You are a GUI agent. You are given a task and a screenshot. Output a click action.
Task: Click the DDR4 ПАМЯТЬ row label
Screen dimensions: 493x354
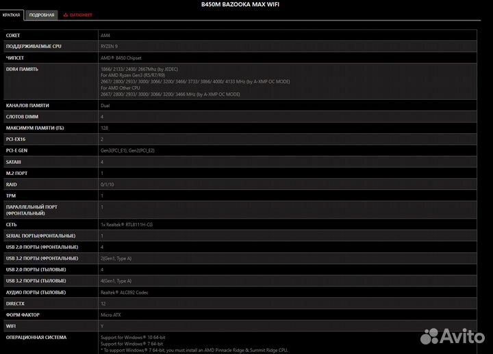pyautogui.click(x=22, y=69)
